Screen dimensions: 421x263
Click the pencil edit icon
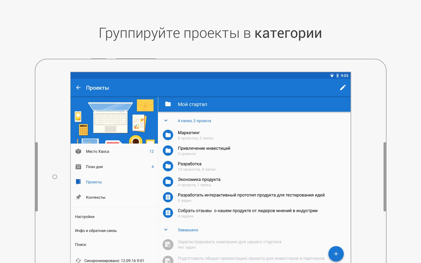pos(343,88)
